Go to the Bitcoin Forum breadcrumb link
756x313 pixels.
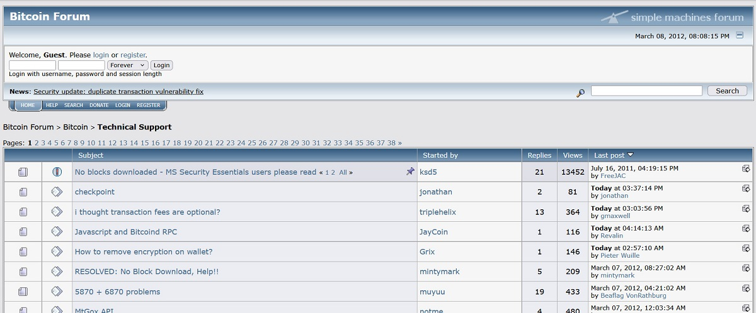(28, 127)
